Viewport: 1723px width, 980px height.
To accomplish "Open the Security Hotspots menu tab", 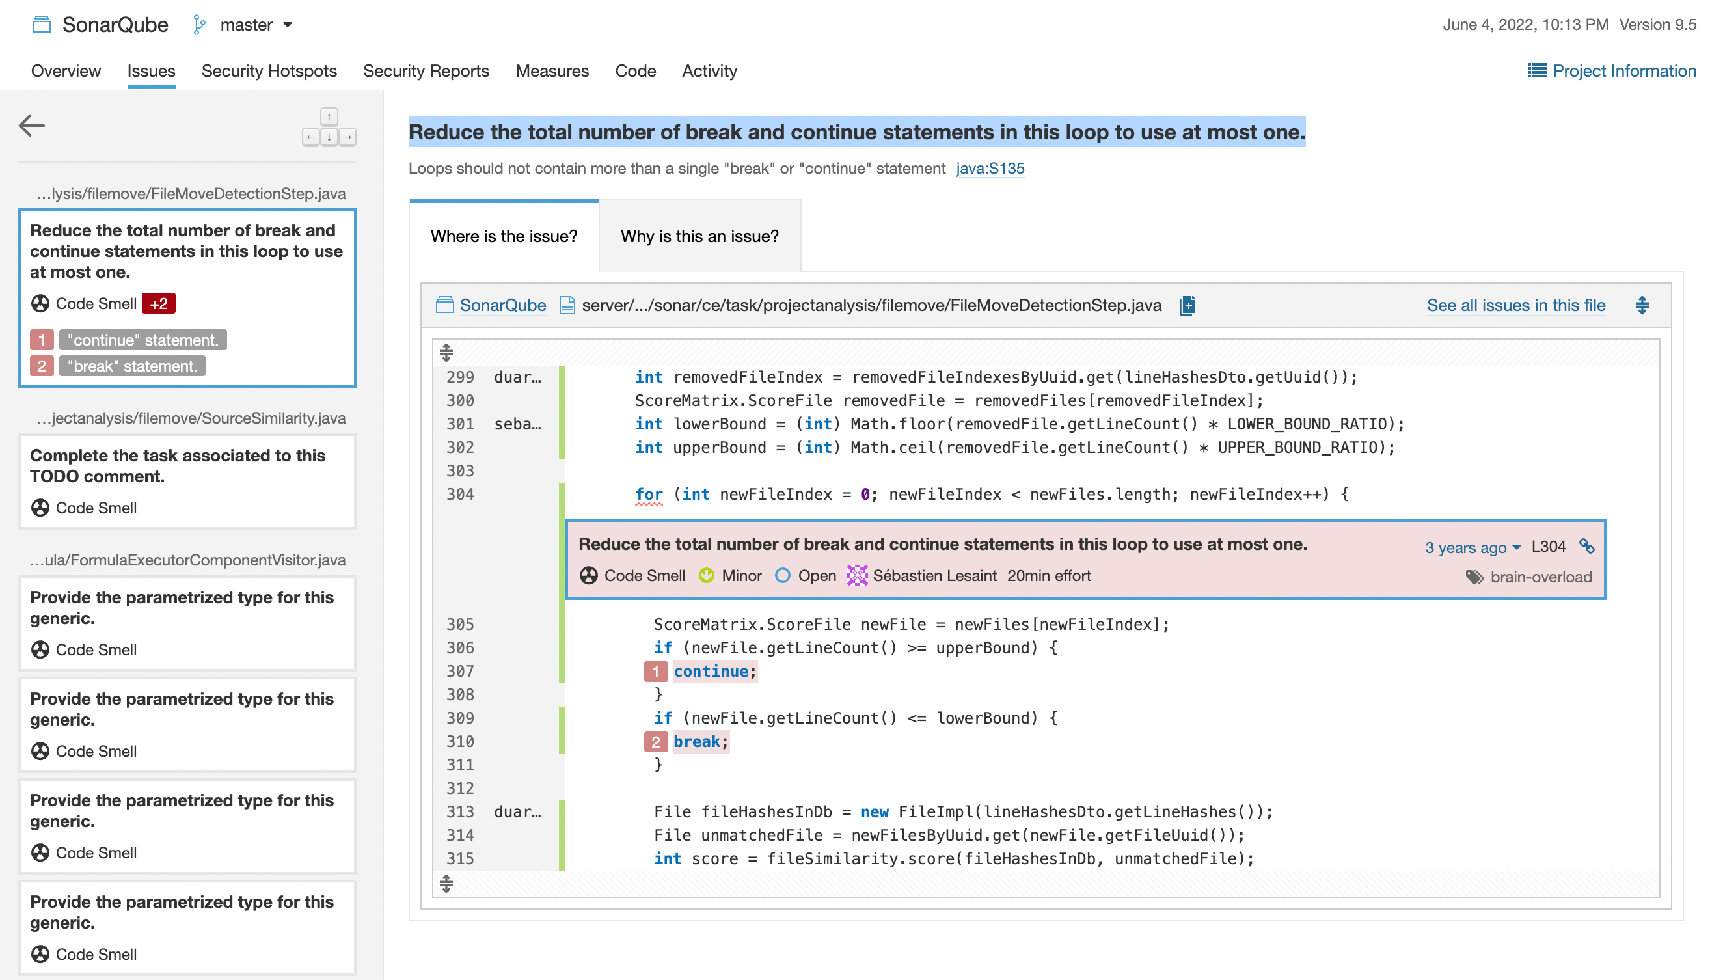I will pos(269,71).
